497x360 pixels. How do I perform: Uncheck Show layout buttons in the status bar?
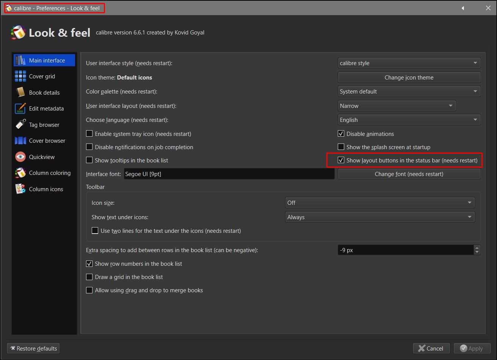341,160
